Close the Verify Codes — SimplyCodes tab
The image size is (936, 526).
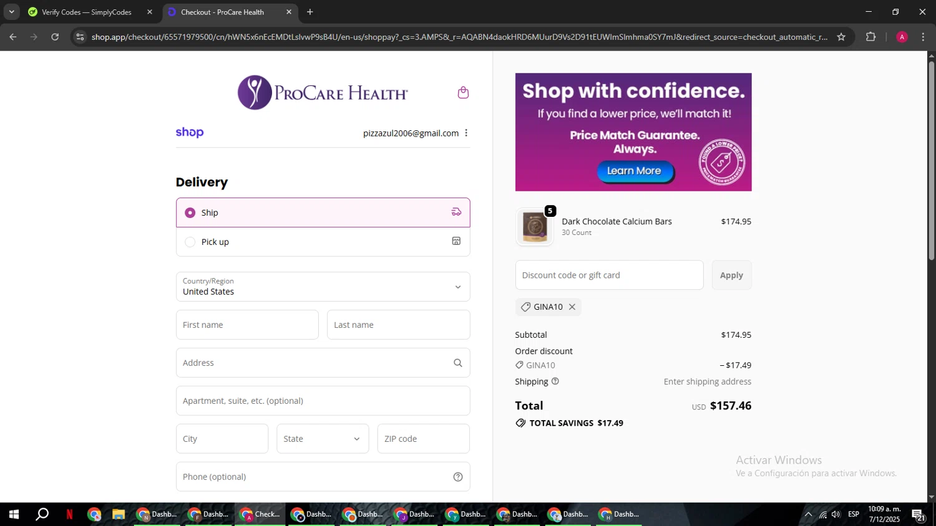point(149,12)
